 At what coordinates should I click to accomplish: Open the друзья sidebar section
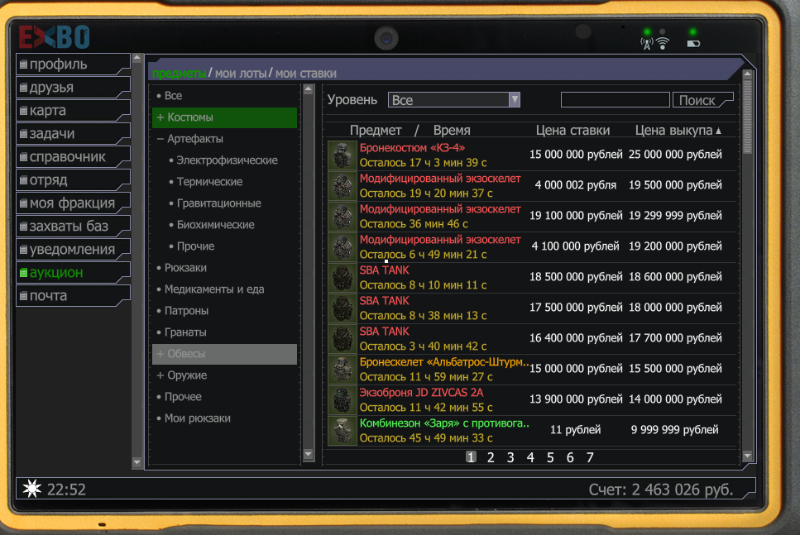[x=73, y=87]
